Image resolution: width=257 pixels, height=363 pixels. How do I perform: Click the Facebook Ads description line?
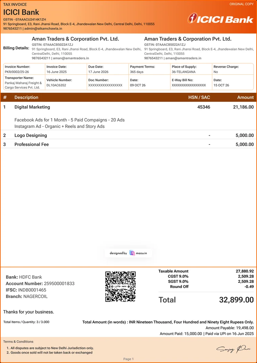70,120
